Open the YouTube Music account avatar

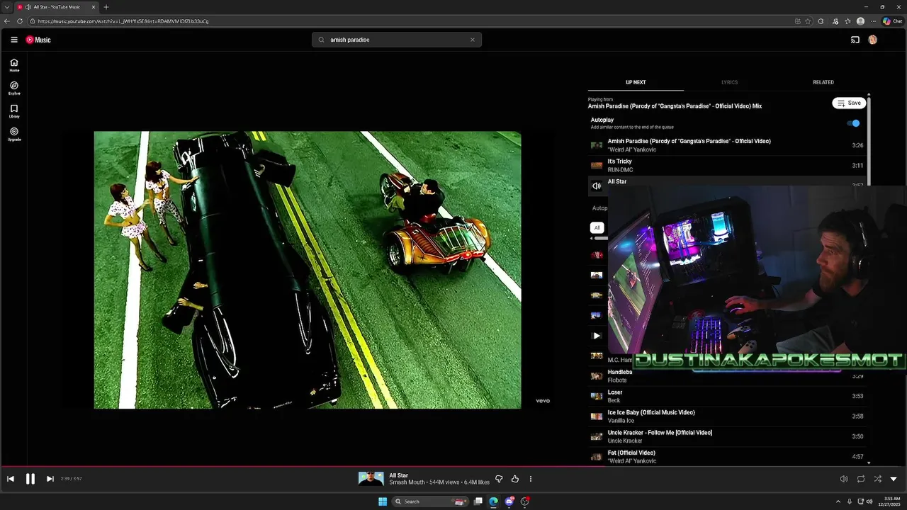[872, 40]
